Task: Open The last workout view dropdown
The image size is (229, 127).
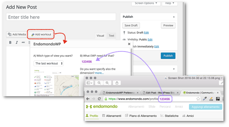Action: coord(49,63)
